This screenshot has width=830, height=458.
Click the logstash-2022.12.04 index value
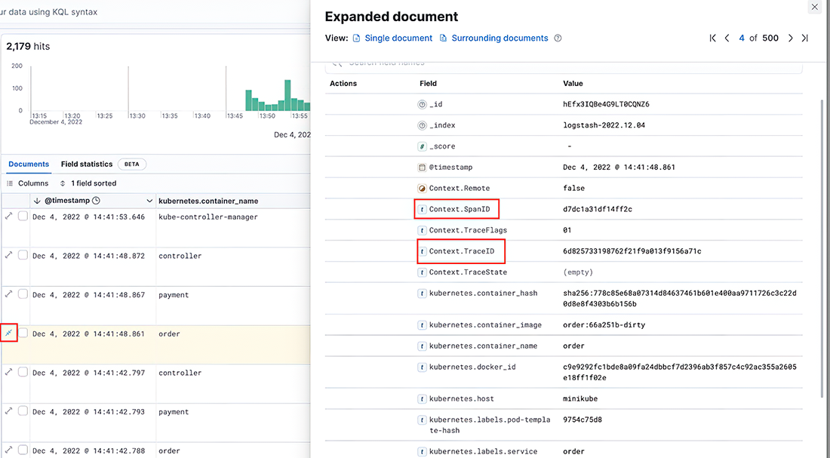click(604, 125)
